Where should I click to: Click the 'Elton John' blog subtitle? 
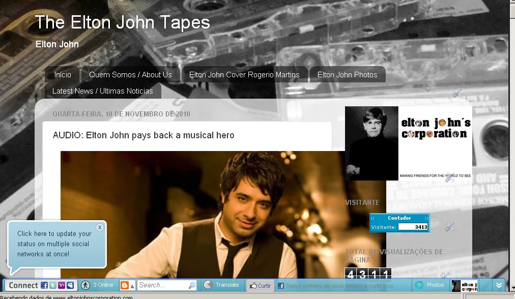pyautogui.click(x=57, y=44)
